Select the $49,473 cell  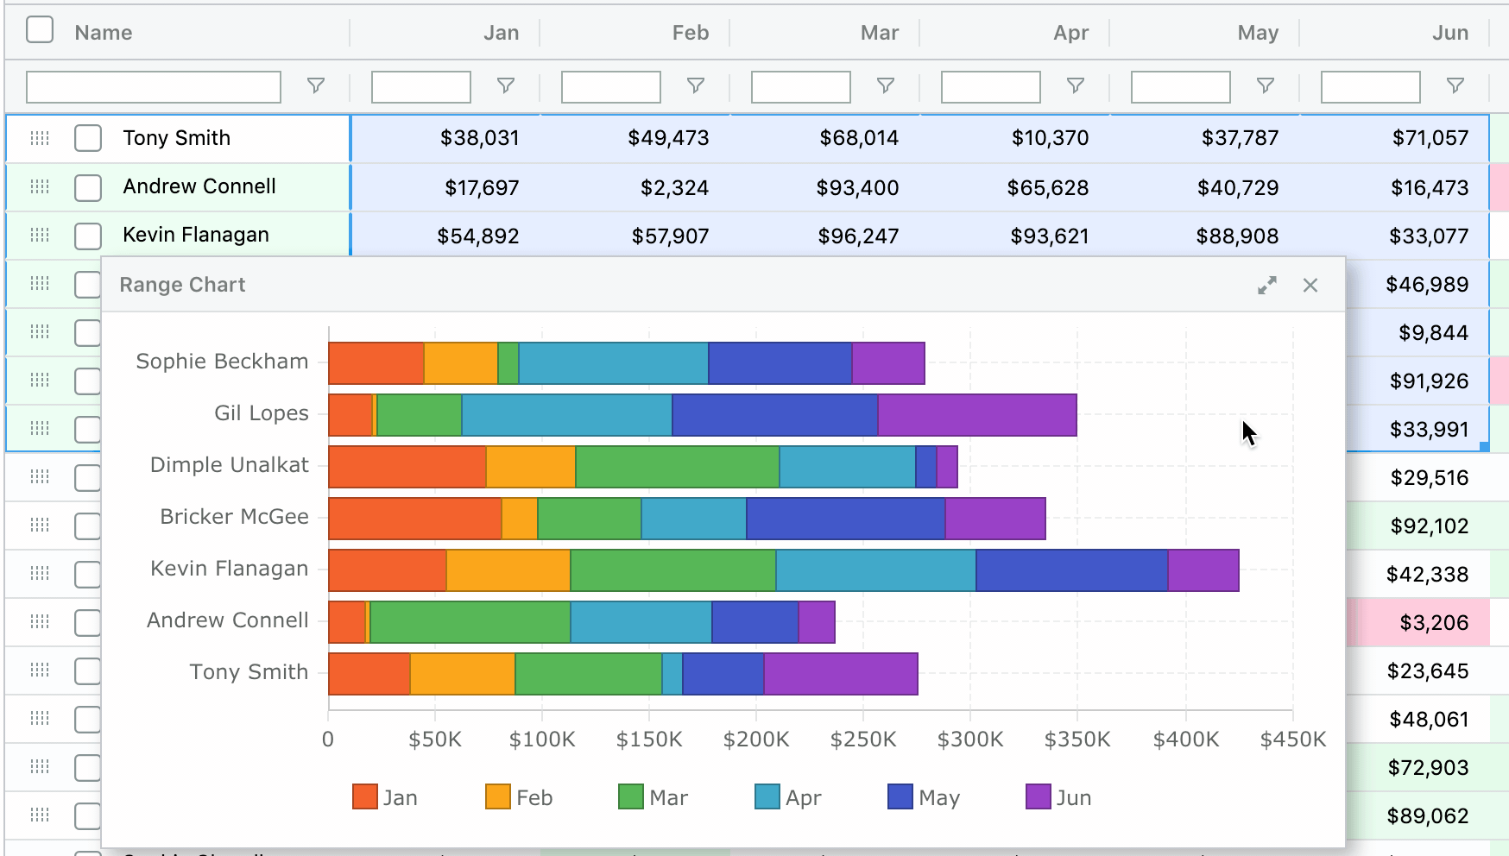(x=635, y=138)
